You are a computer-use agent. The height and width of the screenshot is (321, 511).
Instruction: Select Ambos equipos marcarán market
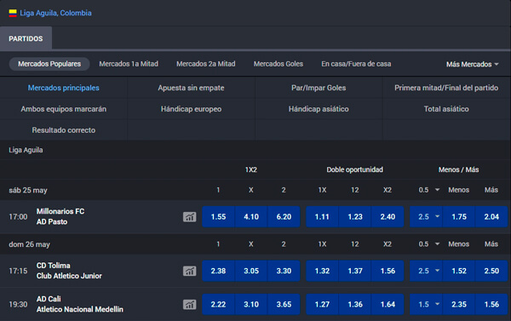coord(64,109)
